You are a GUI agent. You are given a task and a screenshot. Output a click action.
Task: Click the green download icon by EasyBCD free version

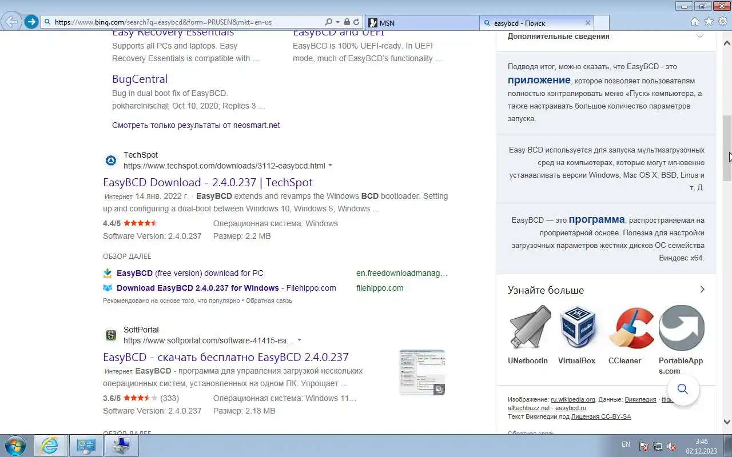coord(108,273)
